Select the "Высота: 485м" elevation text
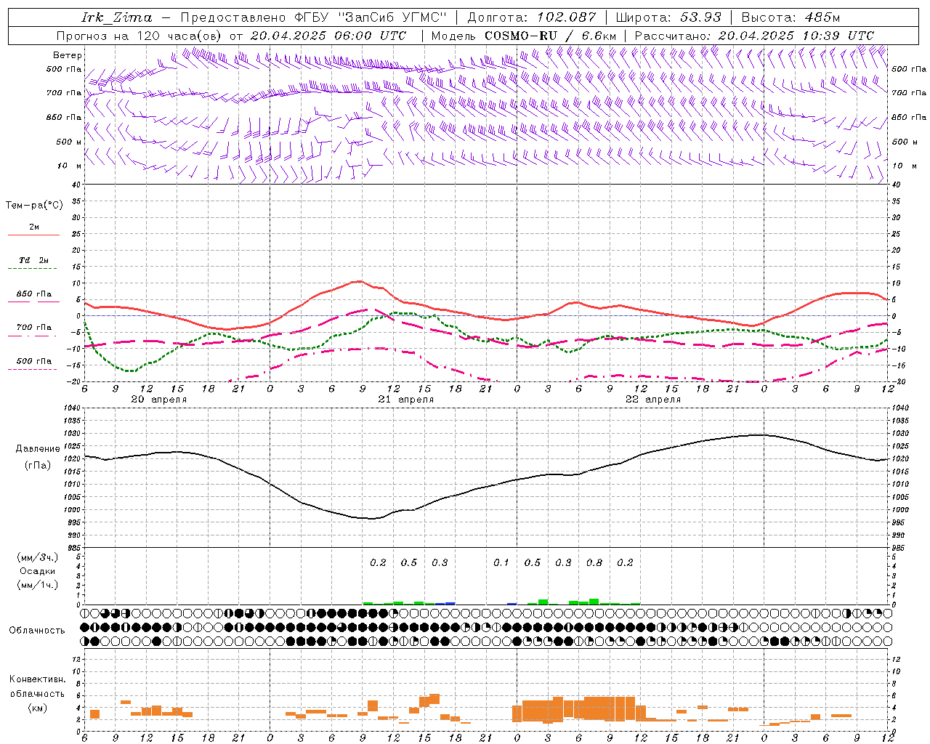The width and height of the screenshot is (930, 744). pos(790,17)
